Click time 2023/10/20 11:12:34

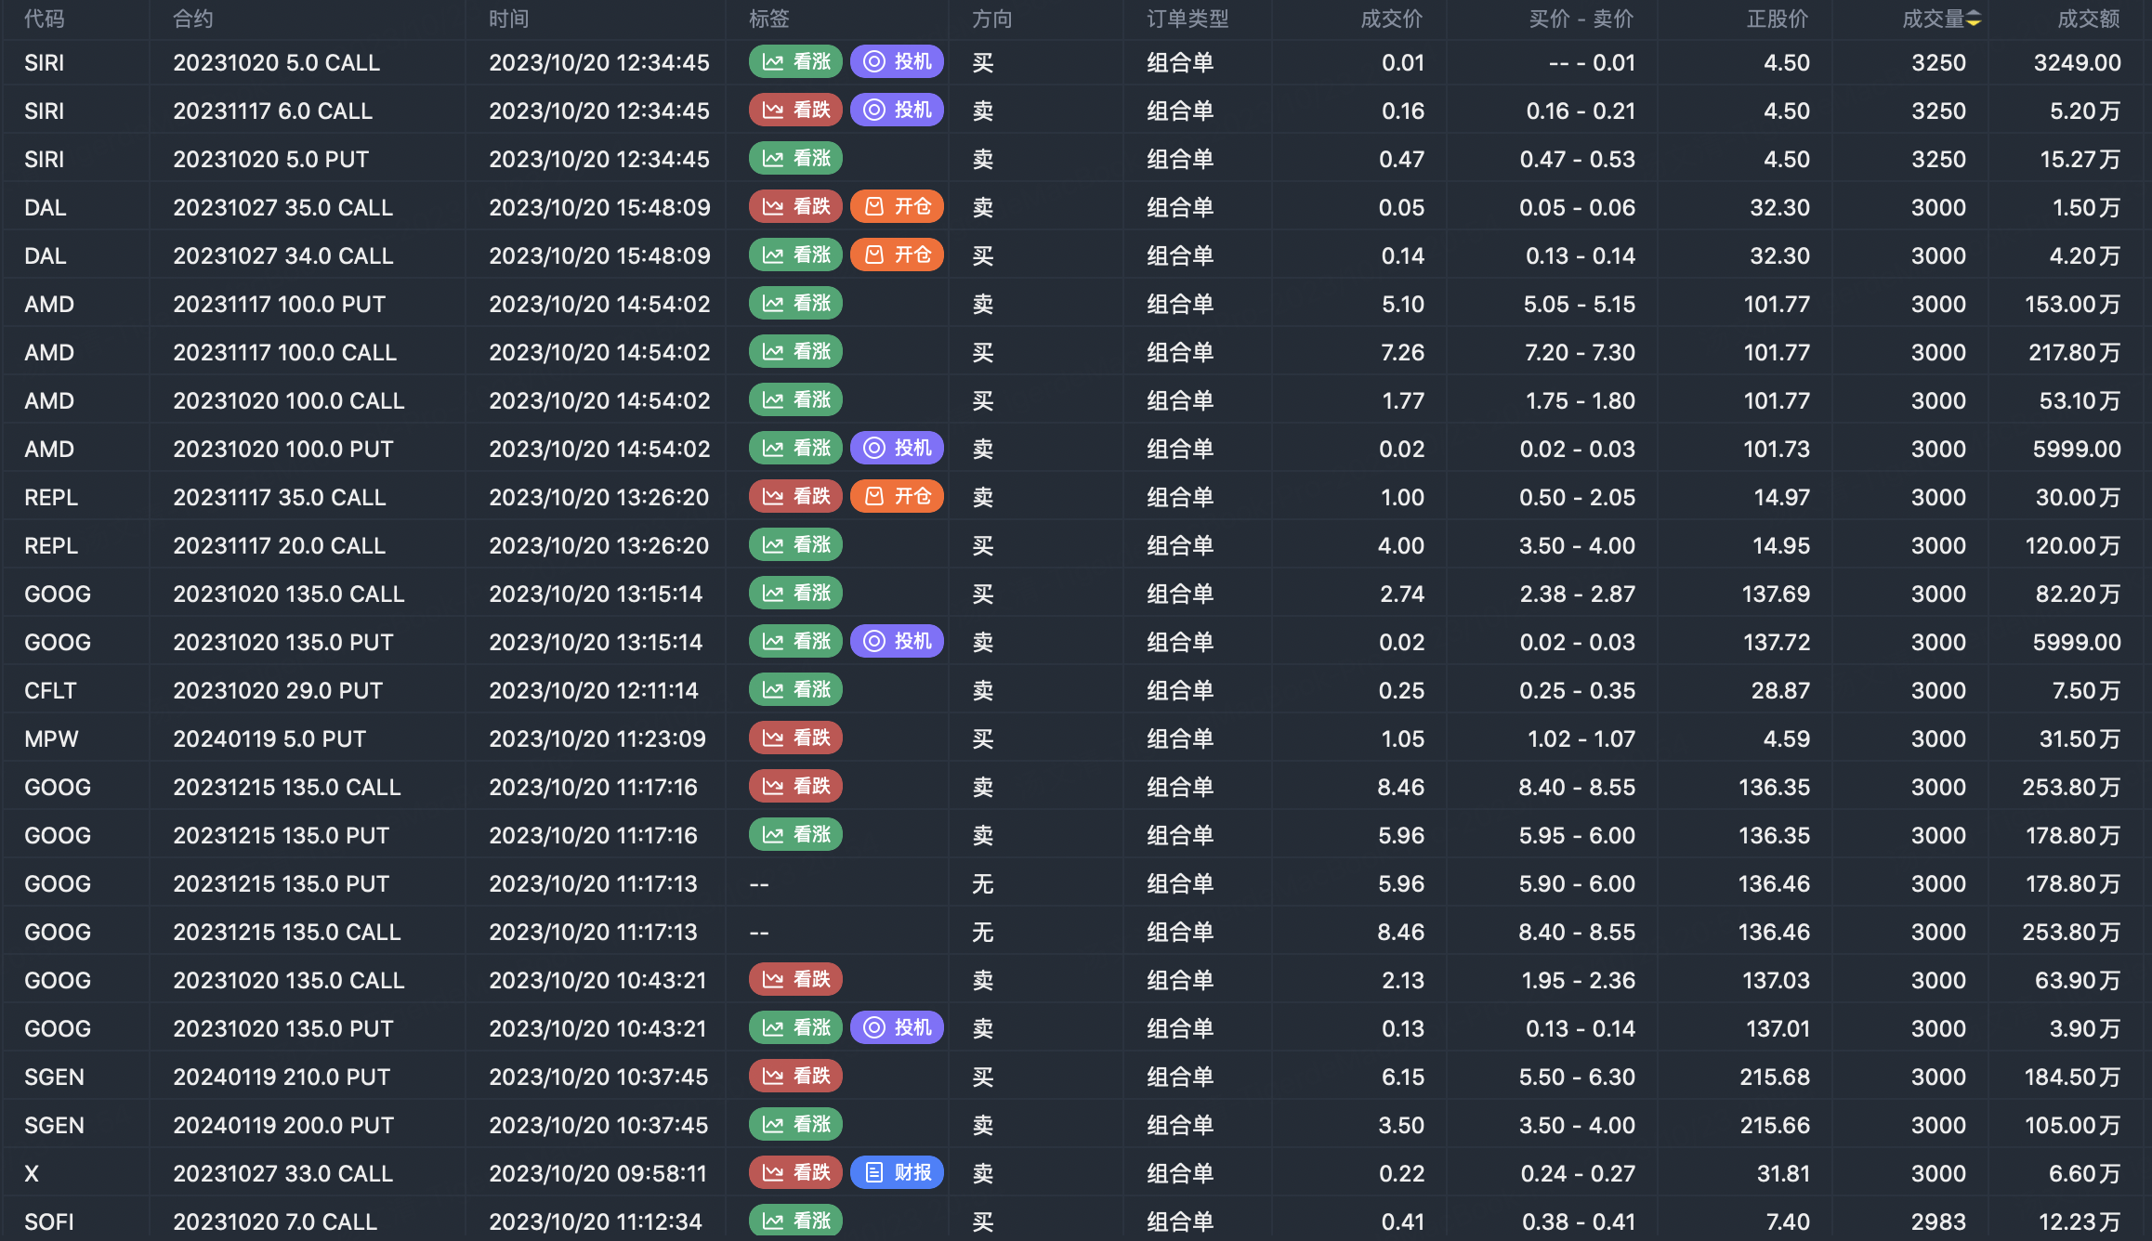(x=596, y=1222)
